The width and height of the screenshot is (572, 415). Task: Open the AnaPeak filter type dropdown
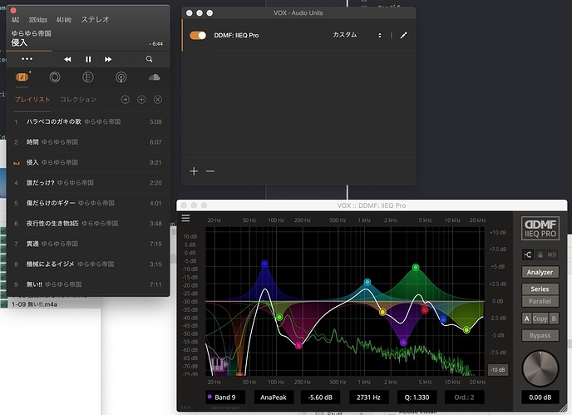click(x=274, y=398)
